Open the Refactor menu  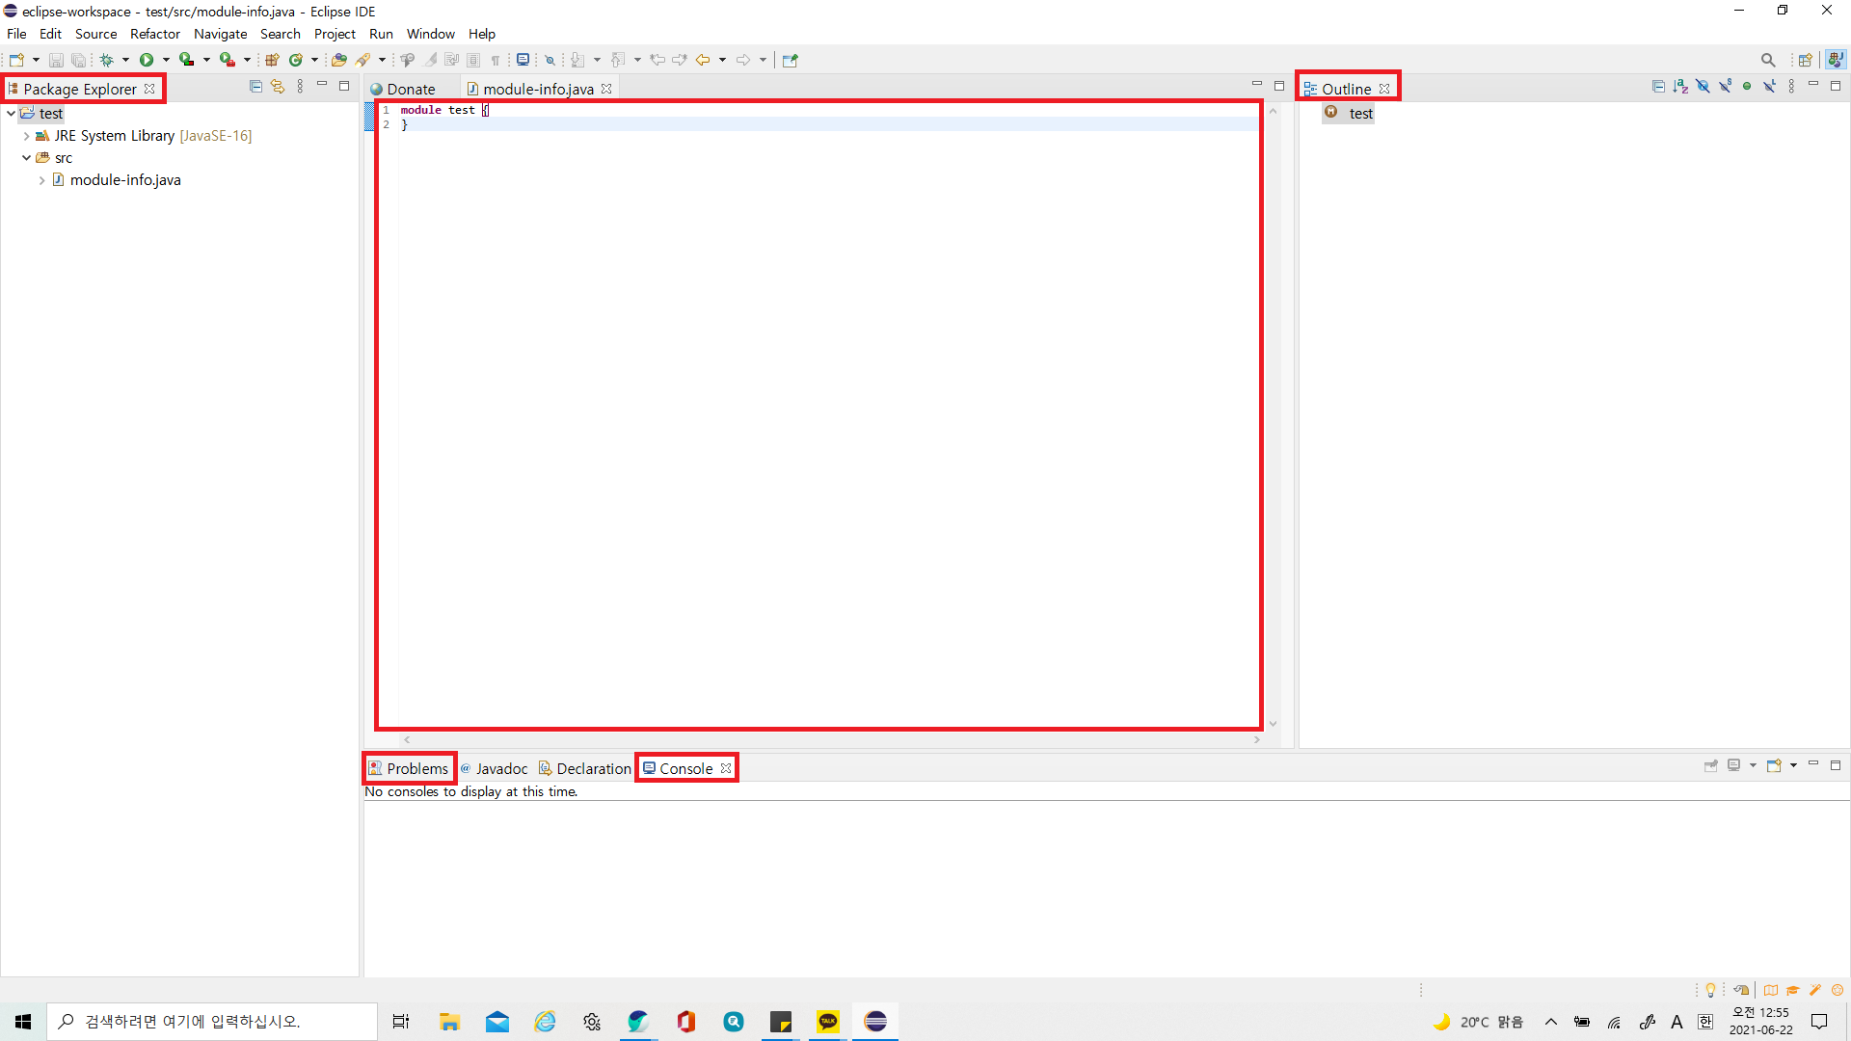(154, 34)
